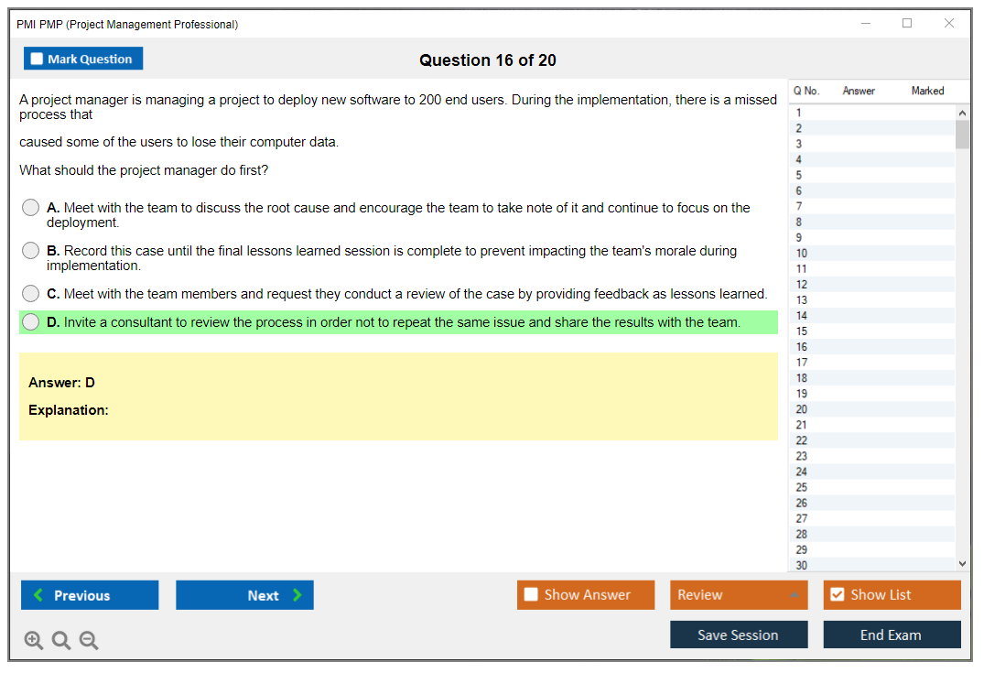
Task: Click the Marked column header
Action: (927, 91)
